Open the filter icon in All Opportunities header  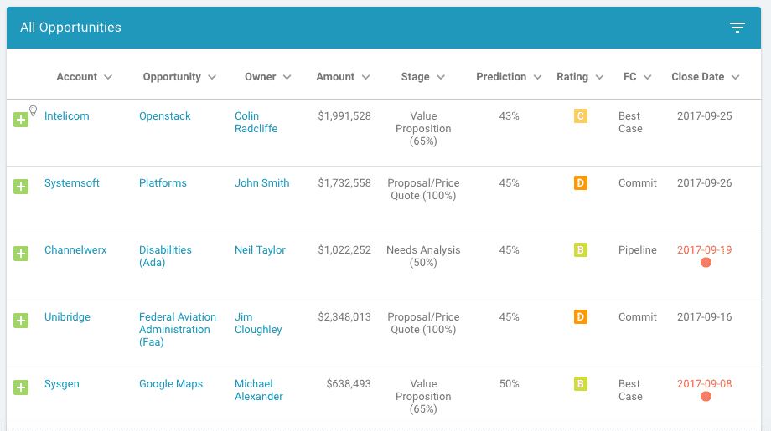pyautogui.click(x=737, y=28)
